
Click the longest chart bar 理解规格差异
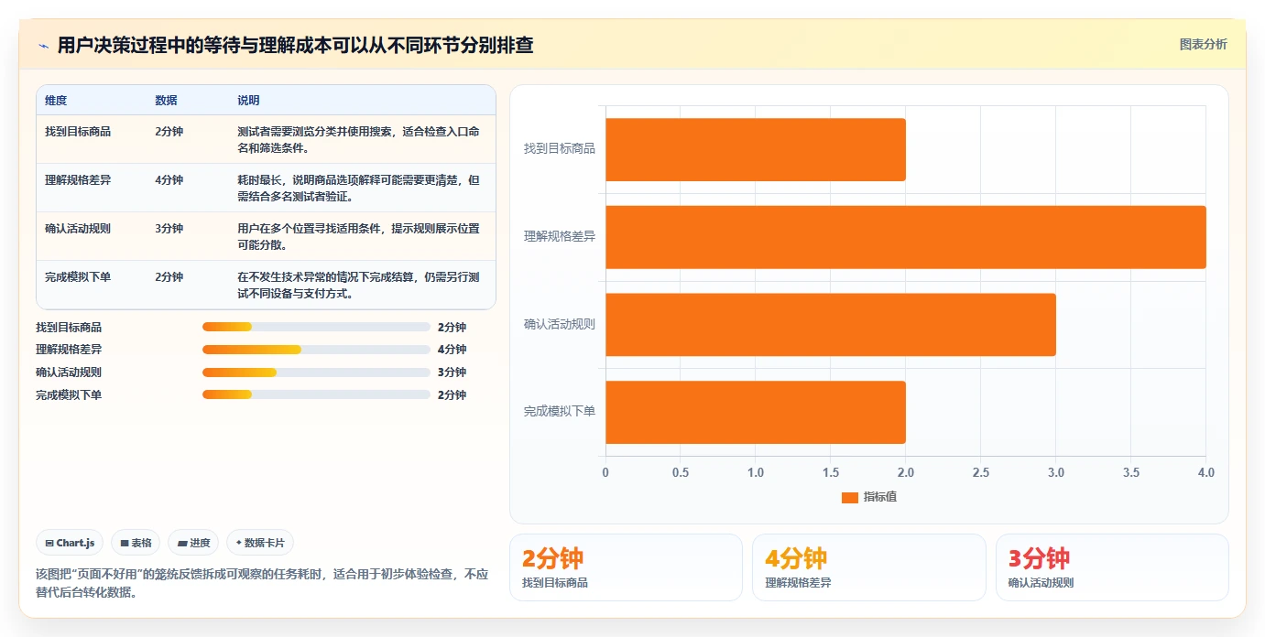point(906,237)
